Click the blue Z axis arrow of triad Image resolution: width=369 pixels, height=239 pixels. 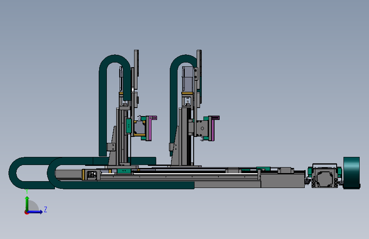point(35,212)
